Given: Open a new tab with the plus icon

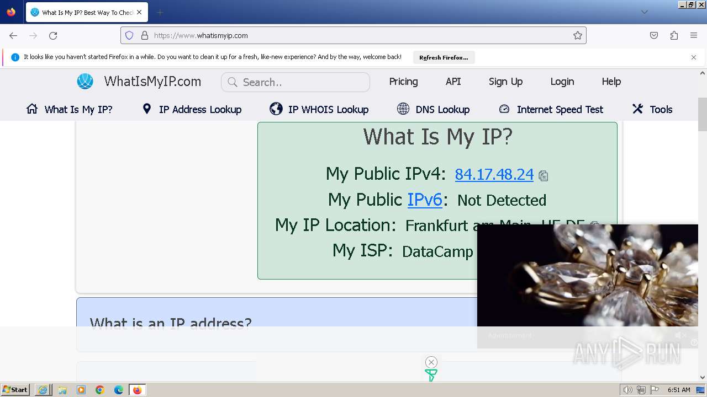Looking at the screenshot, I should coord(160,12).
